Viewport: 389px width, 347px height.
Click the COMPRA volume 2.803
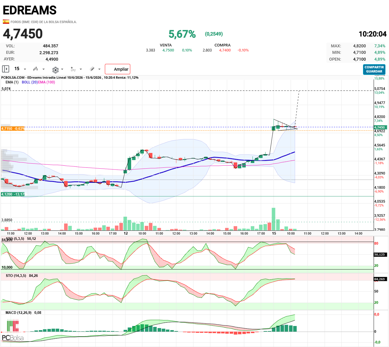(207, 50)
